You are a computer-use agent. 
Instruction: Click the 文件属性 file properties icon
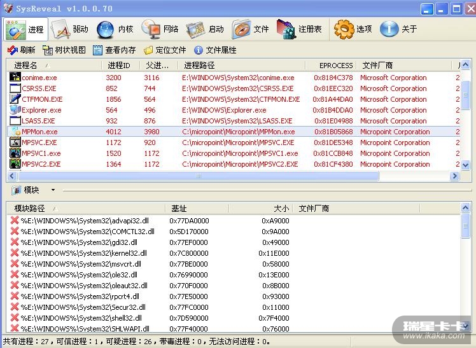(x=199, y=50)
